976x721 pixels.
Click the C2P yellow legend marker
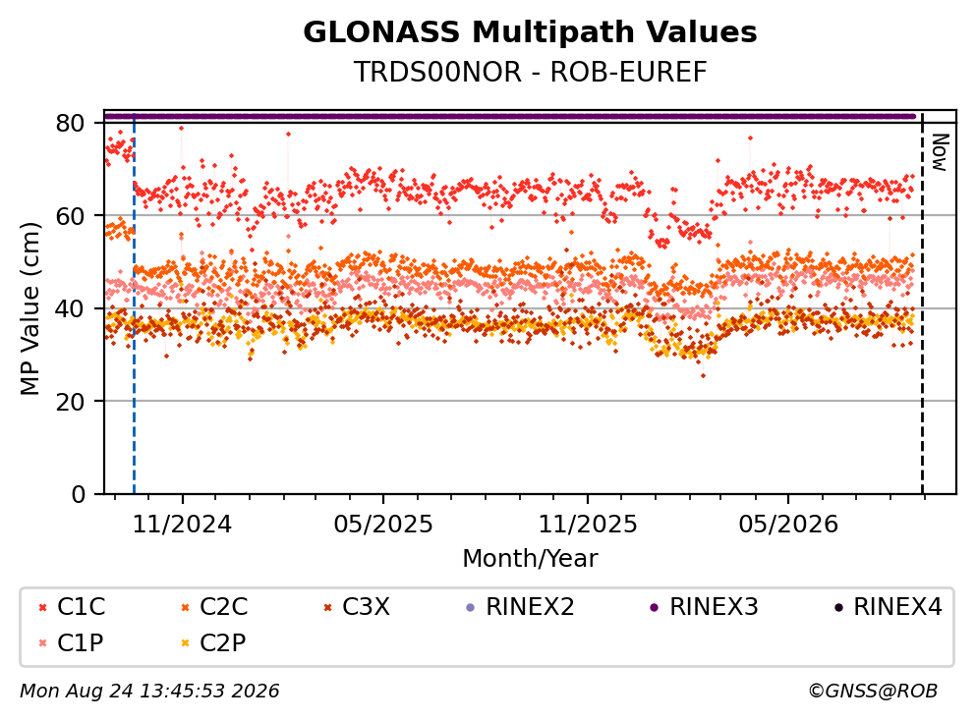tap(185, 642)
